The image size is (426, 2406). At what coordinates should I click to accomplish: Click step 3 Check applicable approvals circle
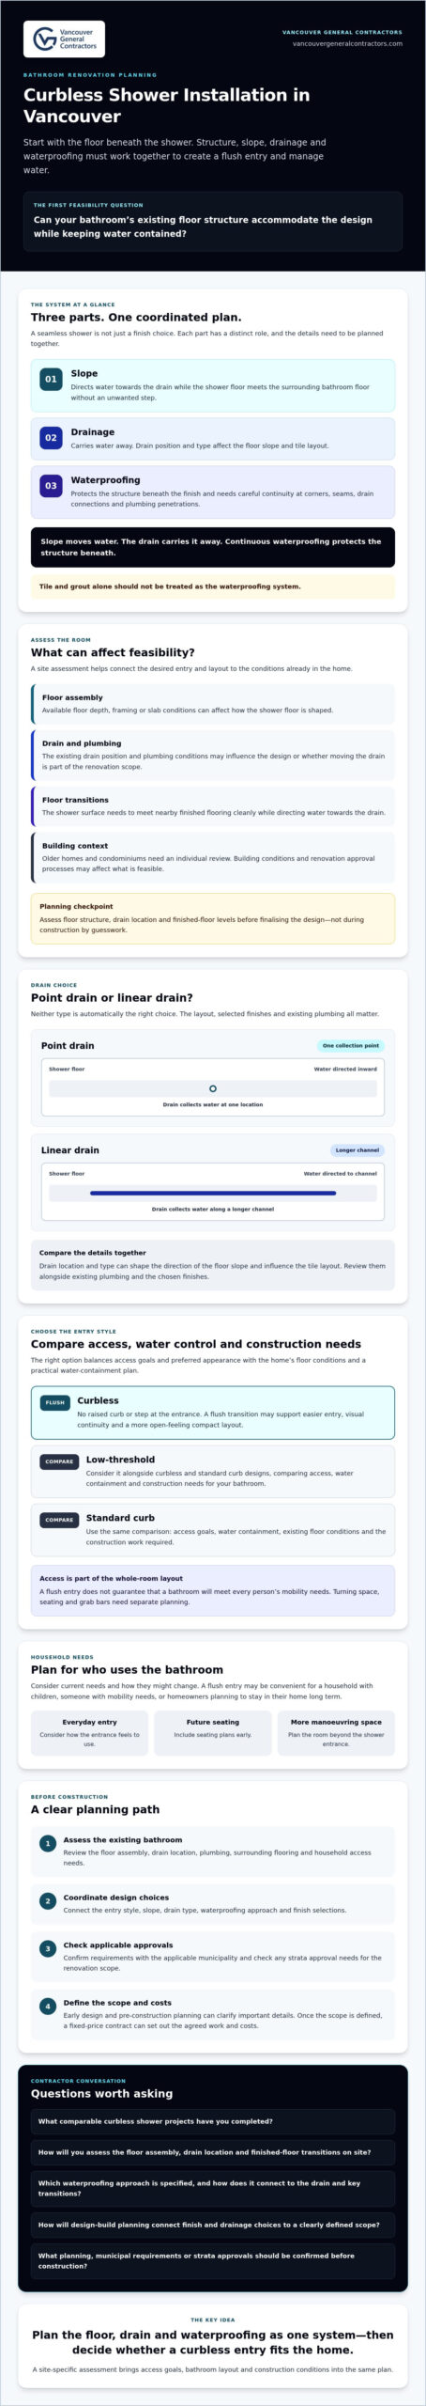48,1948
